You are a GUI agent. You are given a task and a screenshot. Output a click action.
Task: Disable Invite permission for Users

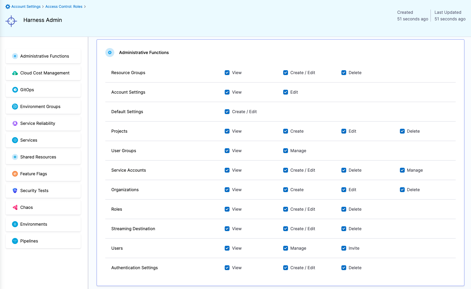click(344, 248)
